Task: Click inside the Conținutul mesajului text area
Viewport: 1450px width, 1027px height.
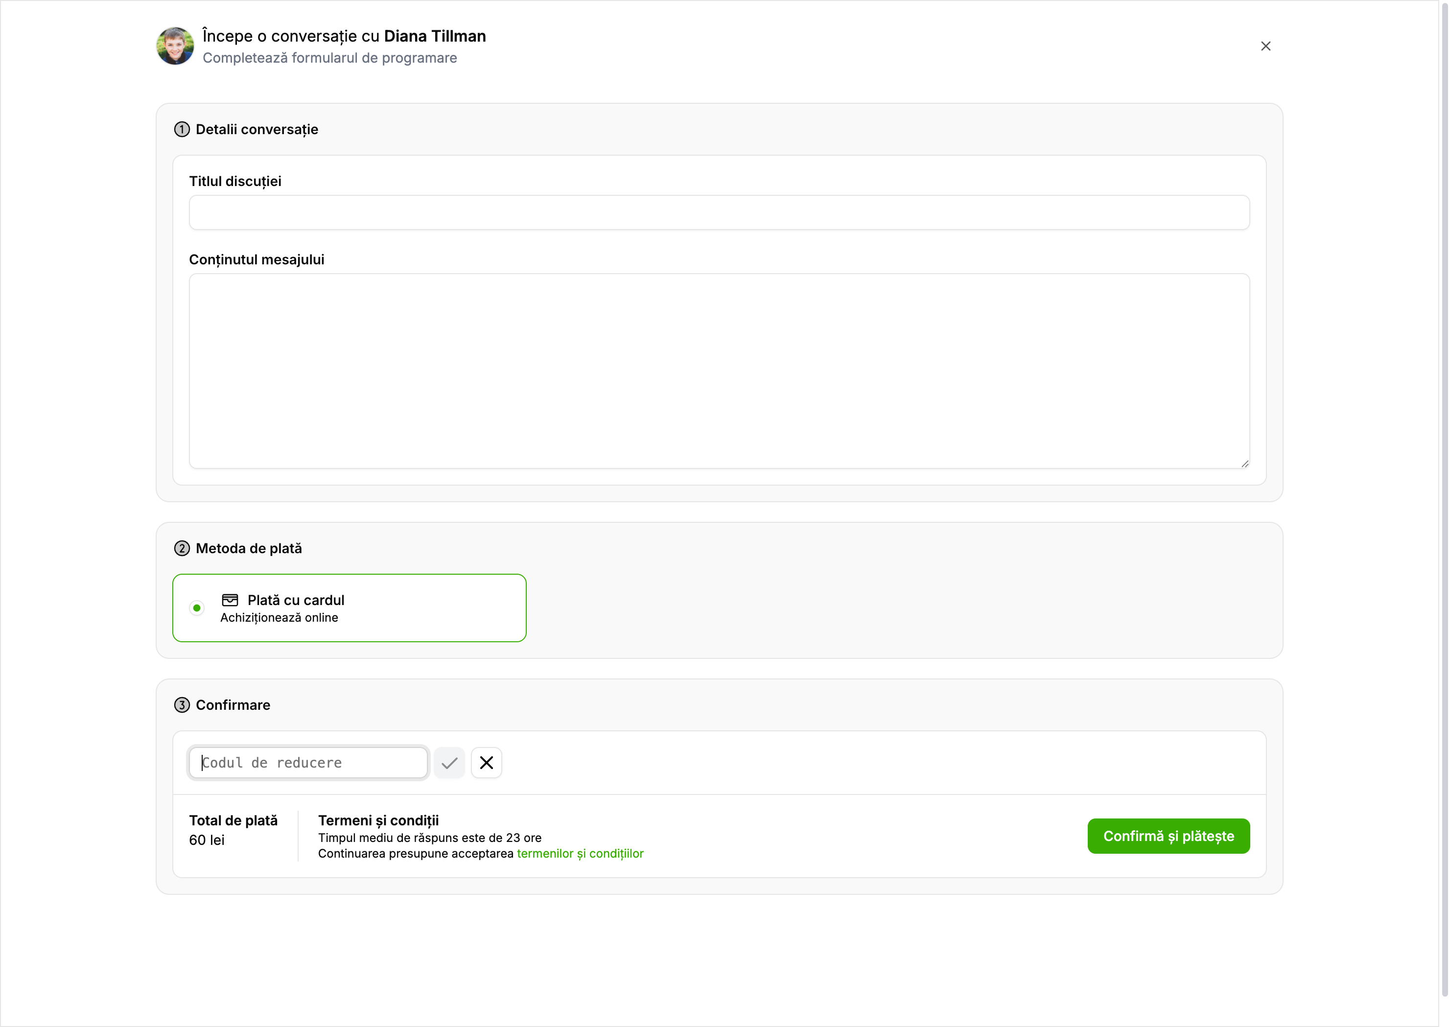Action: pyautogui.click(x=719, y=371)
